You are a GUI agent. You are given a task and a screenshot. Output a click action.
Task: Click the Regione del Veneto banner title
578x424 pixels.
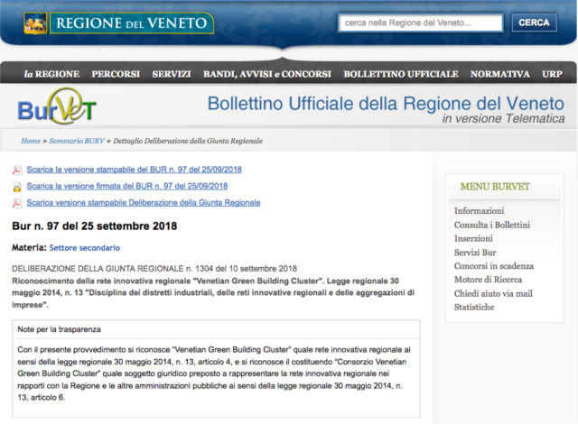coord(132,23)
